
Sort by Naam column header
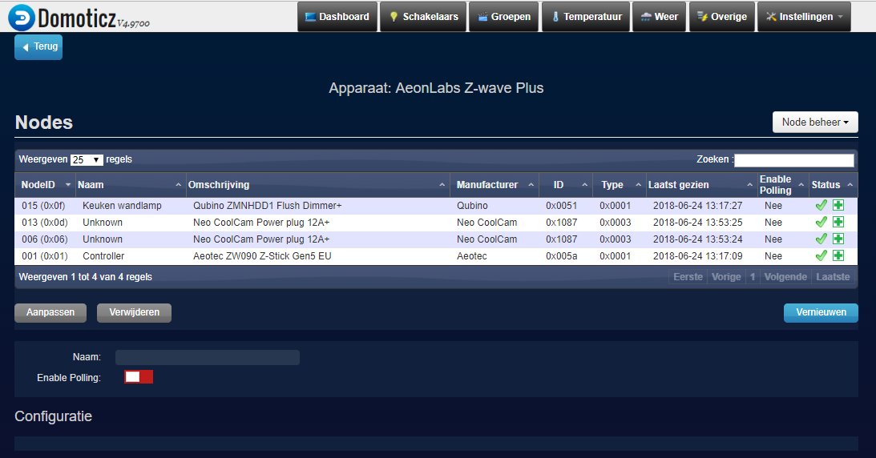point(130,185)
